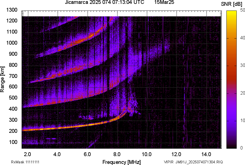The height and width of the screenshot is (165, 245).
Task: Click range tick label '300'
Action: [x=13, y=120]
